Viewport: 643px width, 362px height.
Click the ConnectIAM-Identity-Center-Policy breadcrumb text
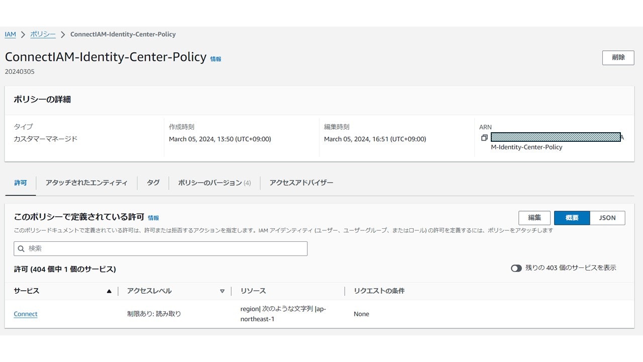(x=123, y=34)
